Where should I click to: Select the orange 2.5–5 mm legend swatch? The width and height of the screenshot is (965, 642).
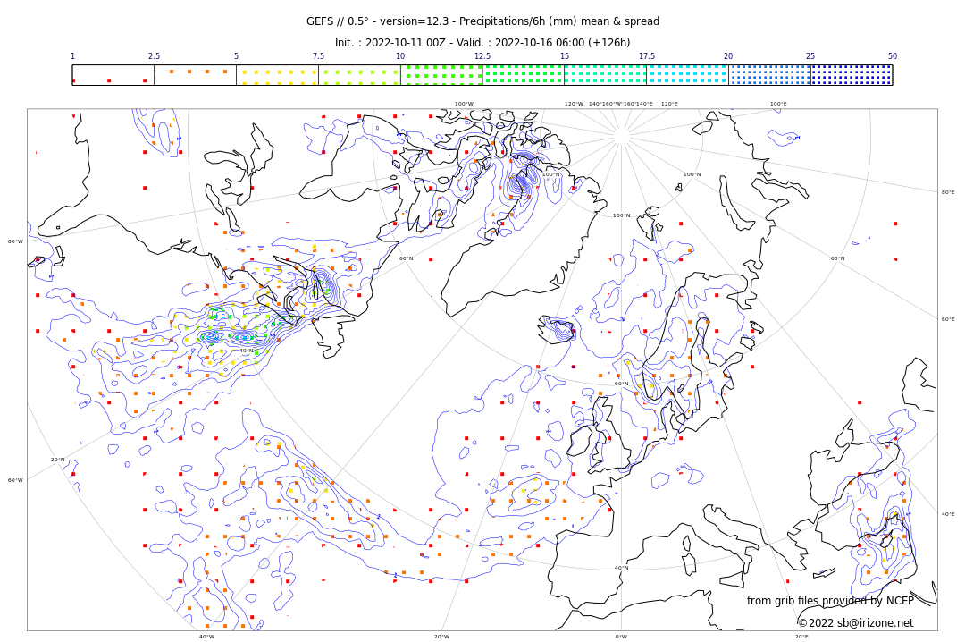pos(195,75)
